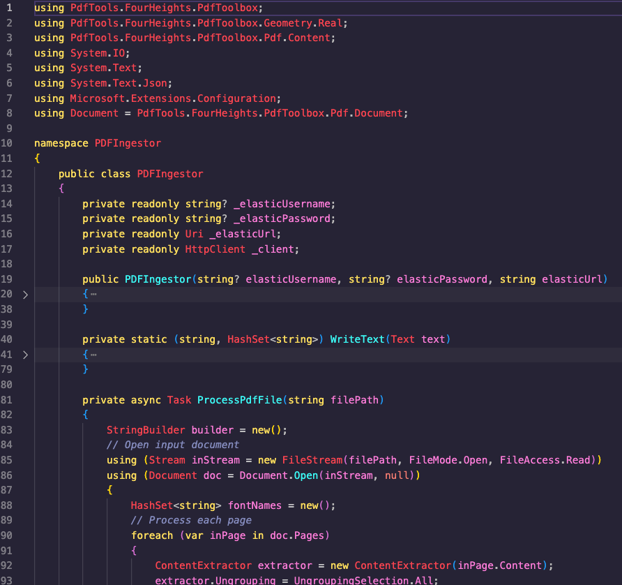Click the 'elasticPassword' constructor parameter
This screenshot has height=585, width=622.
click(x=442, y=280)
